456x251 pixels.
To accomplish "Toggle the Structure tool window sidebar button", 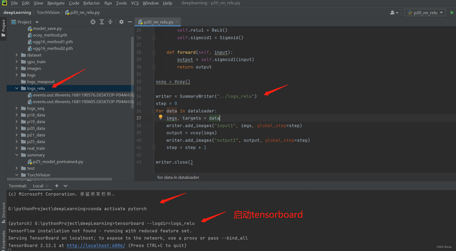I will click(3, 213).
